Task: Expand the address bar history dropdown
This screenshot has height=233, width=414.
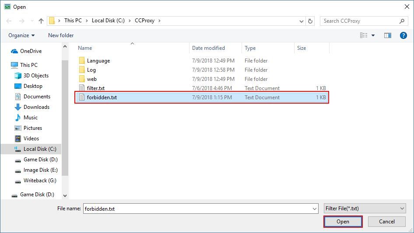Action: tap(301, 21)
